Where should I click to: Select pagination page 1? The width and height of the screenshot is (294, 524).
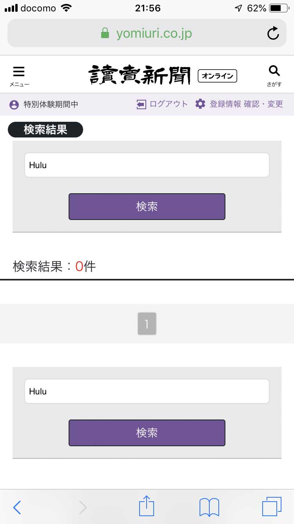pos(147,324)
